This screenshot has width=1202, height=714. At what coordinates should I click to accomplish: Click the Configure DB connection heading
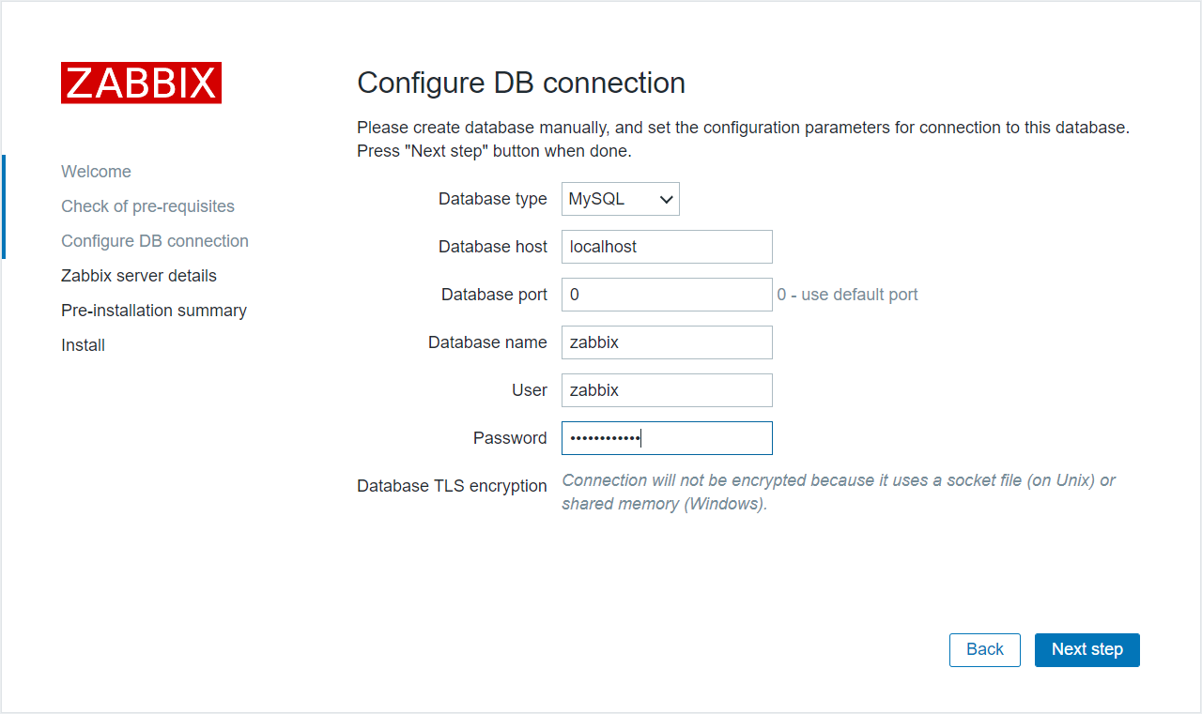[x=521, y=83]
